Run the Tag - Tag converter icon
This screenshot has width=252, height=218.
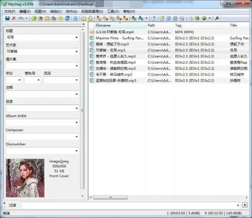(126, 18)
